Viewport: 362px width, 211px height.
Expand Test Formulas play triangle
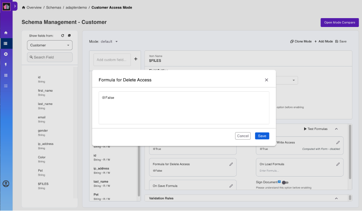(x=305, y=129)
